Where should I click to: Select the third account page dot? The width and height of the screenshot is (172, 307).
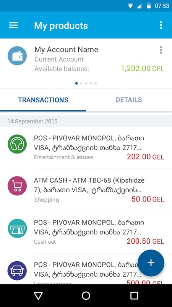(86, 83)
